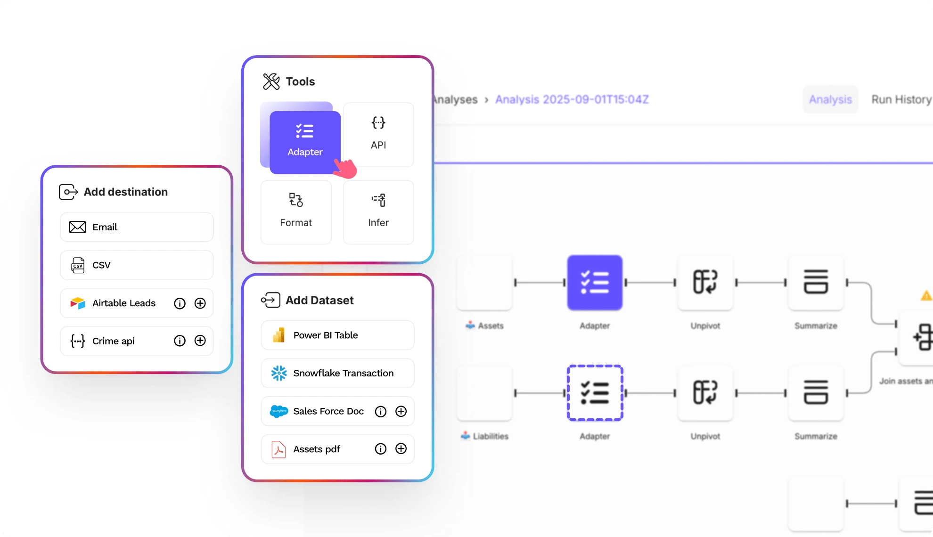933x537 pixels.
Task: Show info for Crime api destination
Action: click(x=180, y=341)
